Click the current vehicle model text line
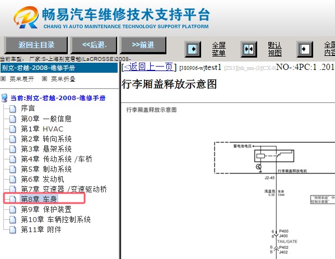This screenshot has width=335, height=259. coord(65,59)
